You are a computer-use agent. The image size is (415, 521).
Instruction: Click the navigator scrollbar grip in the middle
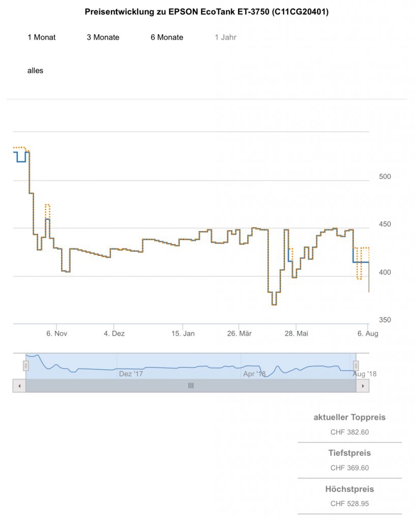click(191, 386)
